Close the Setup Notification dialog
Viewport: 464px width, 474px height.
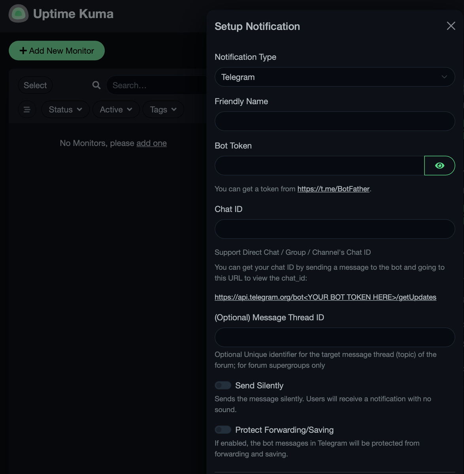(x=451, y=26)
